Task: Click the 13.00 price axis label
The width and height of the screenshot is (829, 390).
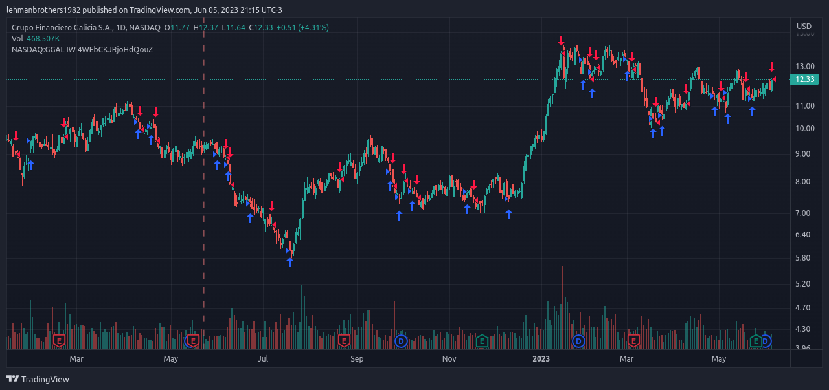Action: tap(805, 67)
